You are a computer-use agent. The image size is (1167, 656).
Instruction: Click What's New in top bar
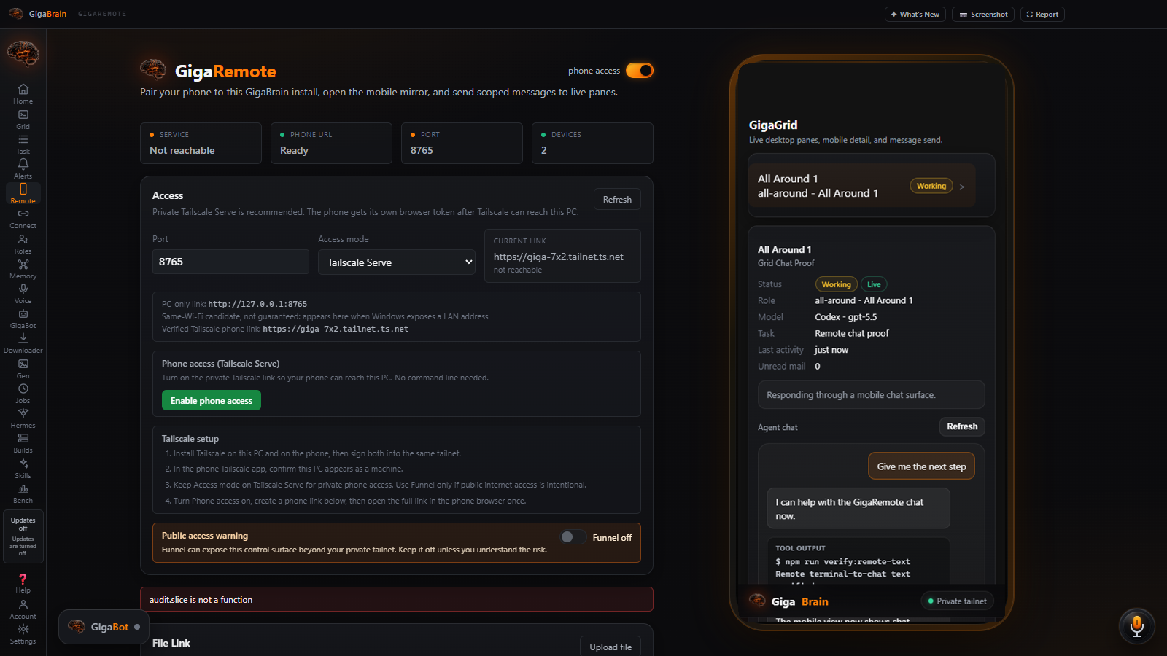tap(915, 15)
